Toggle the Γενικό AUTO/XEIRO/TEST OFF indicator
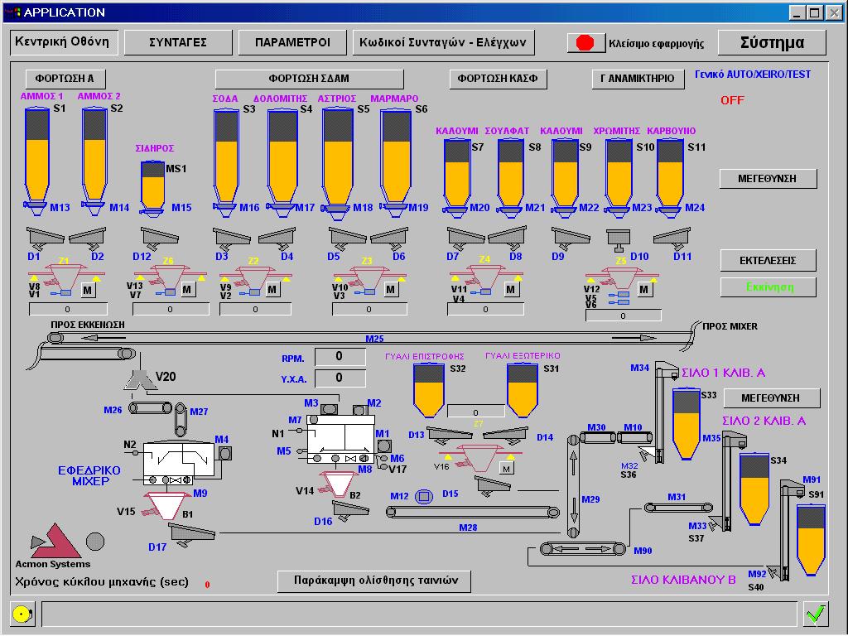This screenshot has height=636, width=848. (732, 100)
